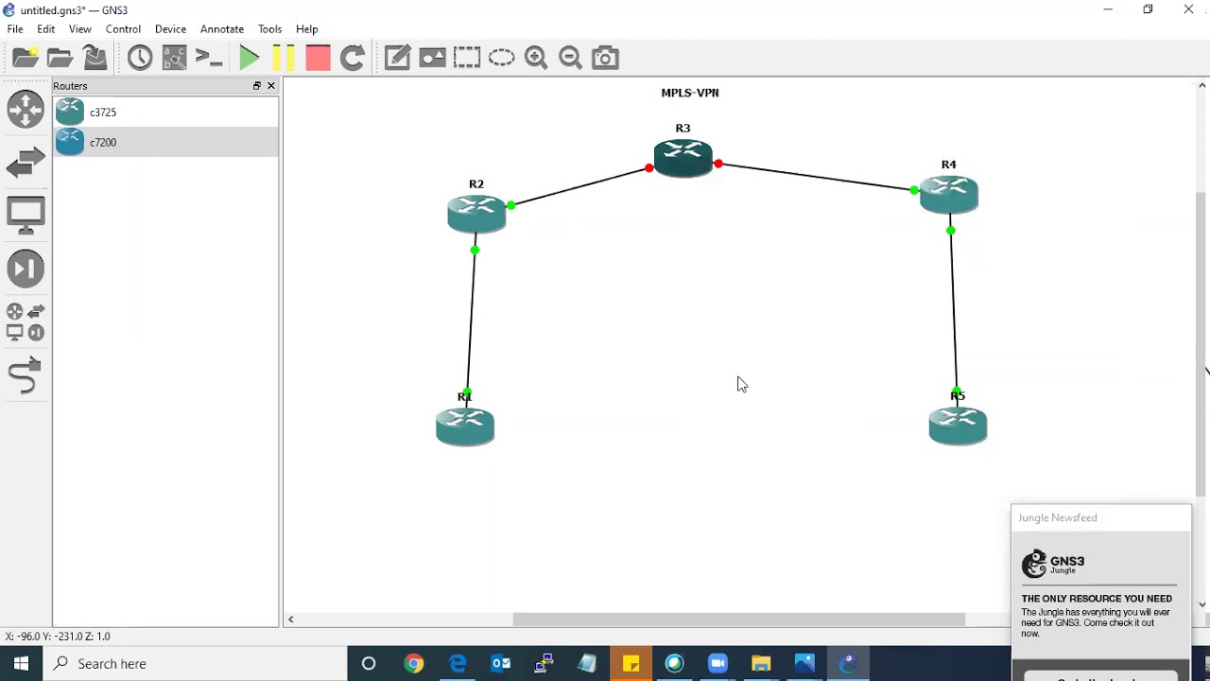Open the Control menu

[x=123, y=29]
